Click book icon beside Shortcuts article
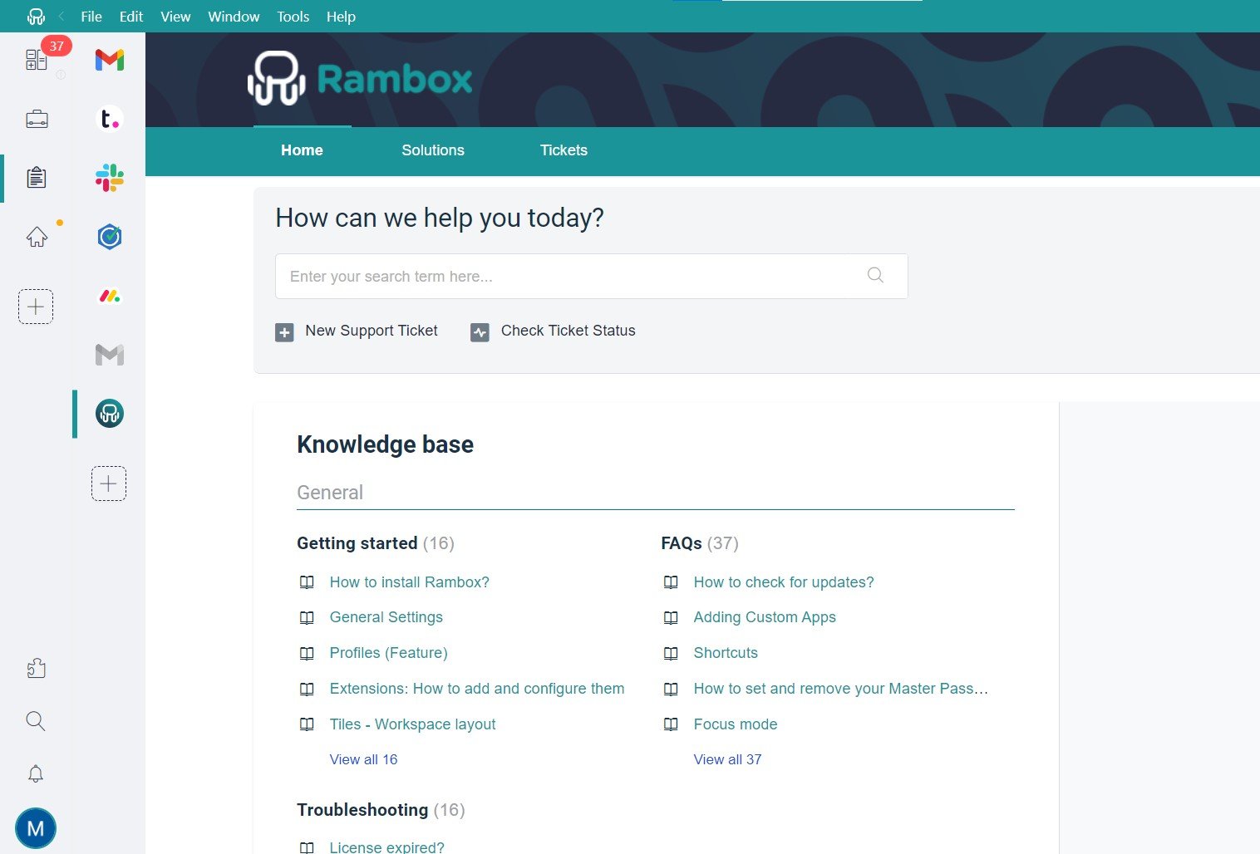 671,653
